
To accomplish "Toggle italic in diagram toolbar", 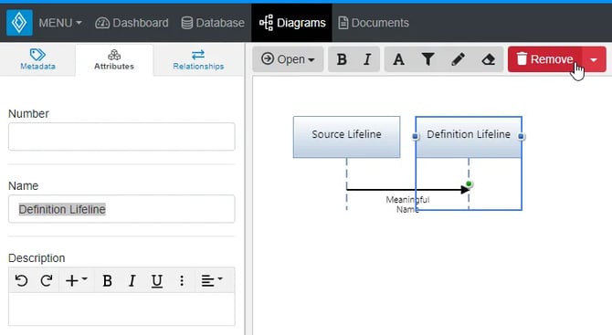I will (367, 59).
